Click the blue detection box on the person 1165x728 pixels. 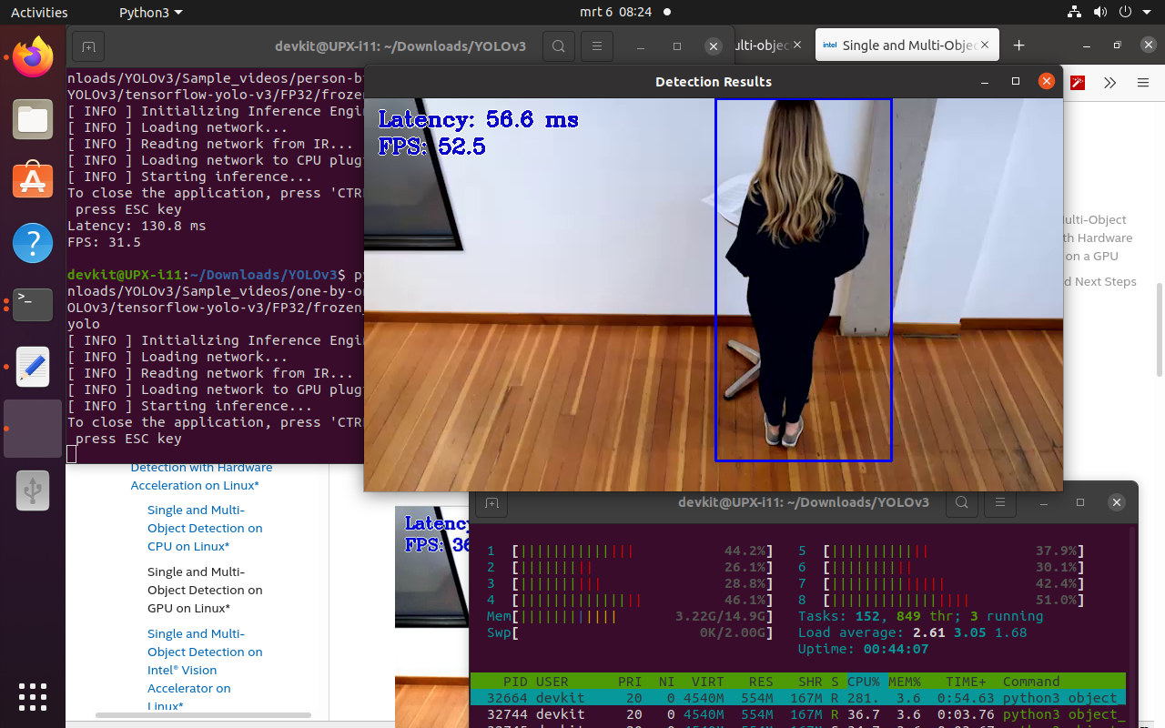[x=804, y=279]
